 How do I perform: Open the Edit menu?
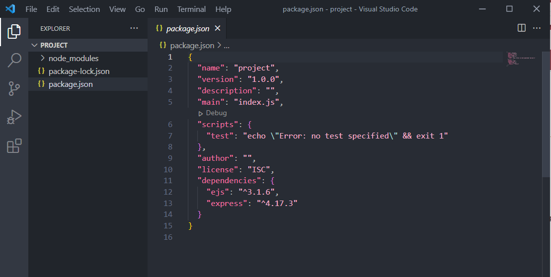53,9
